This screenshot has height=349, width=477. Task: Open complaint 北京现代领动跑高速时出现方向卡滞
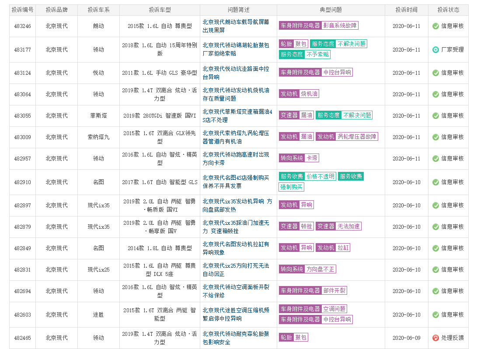(x=236, y=159)
